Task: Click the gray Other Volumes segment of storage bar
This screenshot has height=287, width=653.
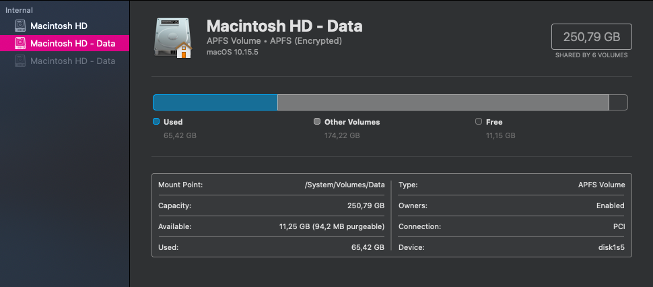Action: [443, 102]
